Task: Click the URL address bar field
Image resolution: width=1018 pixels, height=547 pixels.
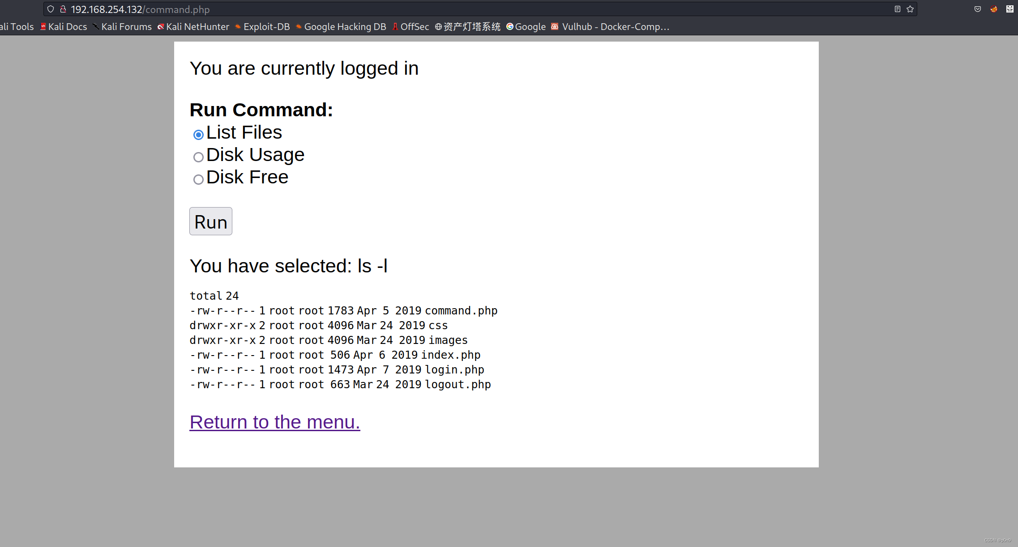Action: click(x=448, y=9)
